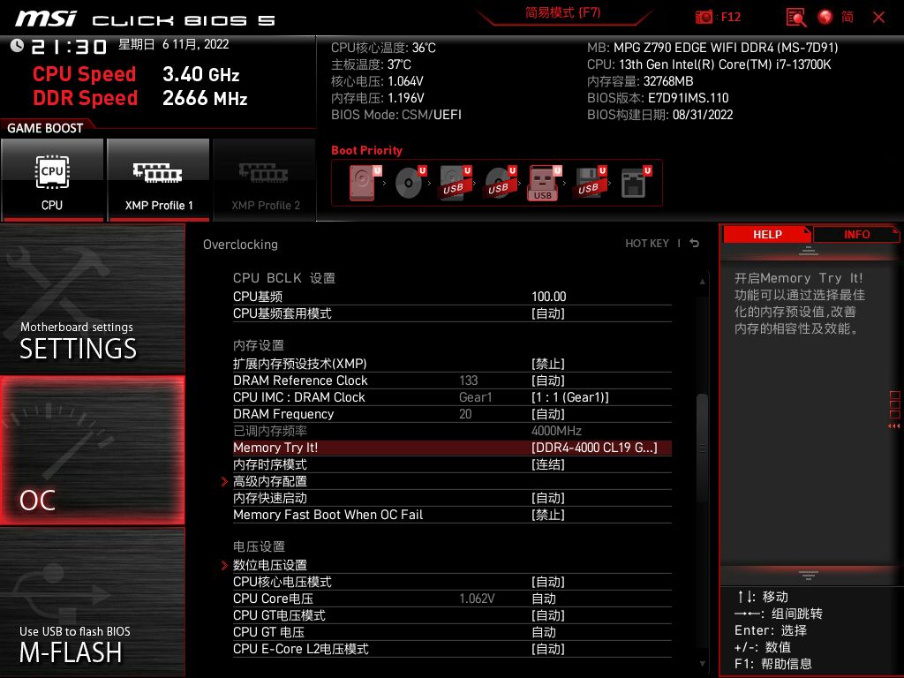Select the network boot device icon
This screenshot has height=678, width=904.
[636, 183]
